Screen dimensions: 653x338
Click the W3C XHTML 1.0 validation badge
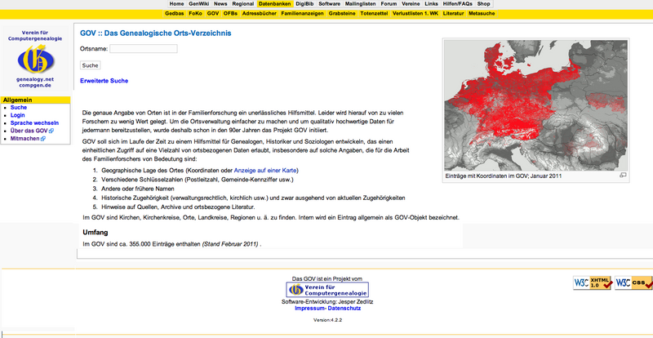[x=592, y=283]
